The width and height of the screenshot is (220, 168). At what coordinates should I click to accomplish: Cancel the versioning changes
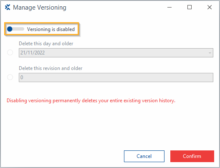click(x=144, y=156)
